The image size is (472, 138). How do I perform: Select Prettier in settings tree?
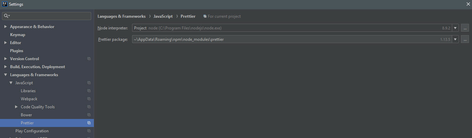point(27,123)
